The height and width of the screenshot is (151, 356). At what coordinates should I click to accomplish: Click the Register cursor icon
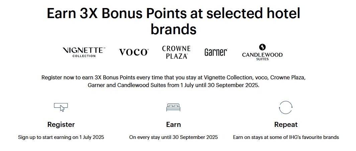point(61,107)
